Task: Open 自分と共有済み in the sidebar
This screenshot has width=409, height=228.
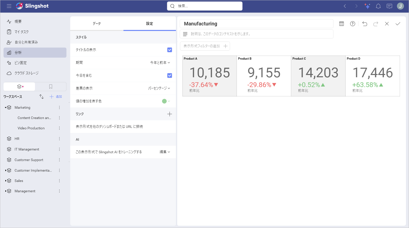Action: point(35,42)
